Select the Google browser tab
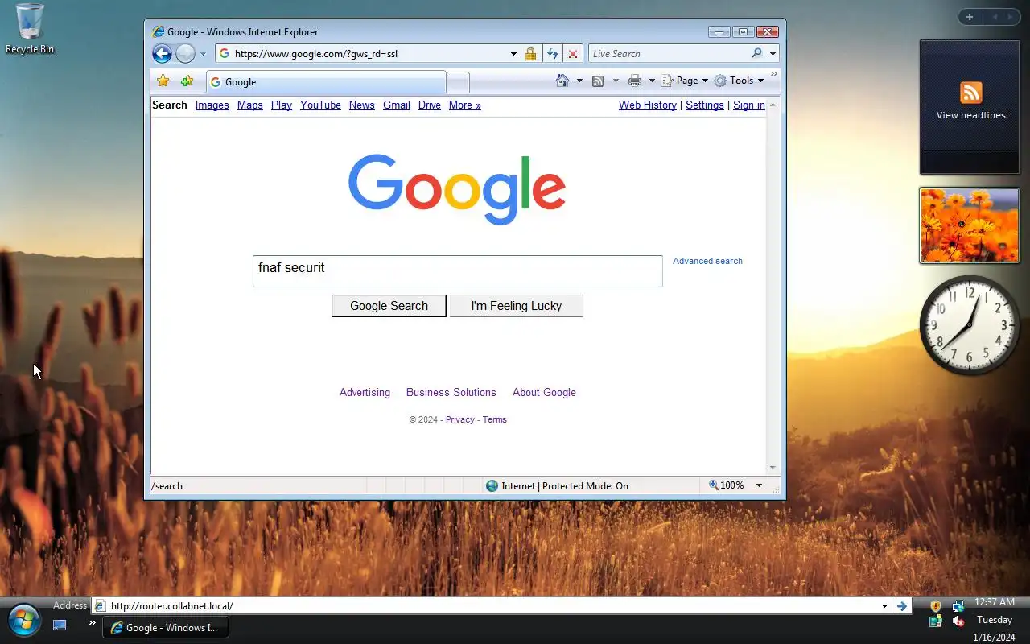1030x644 pixels. click(x=326, y=82)
